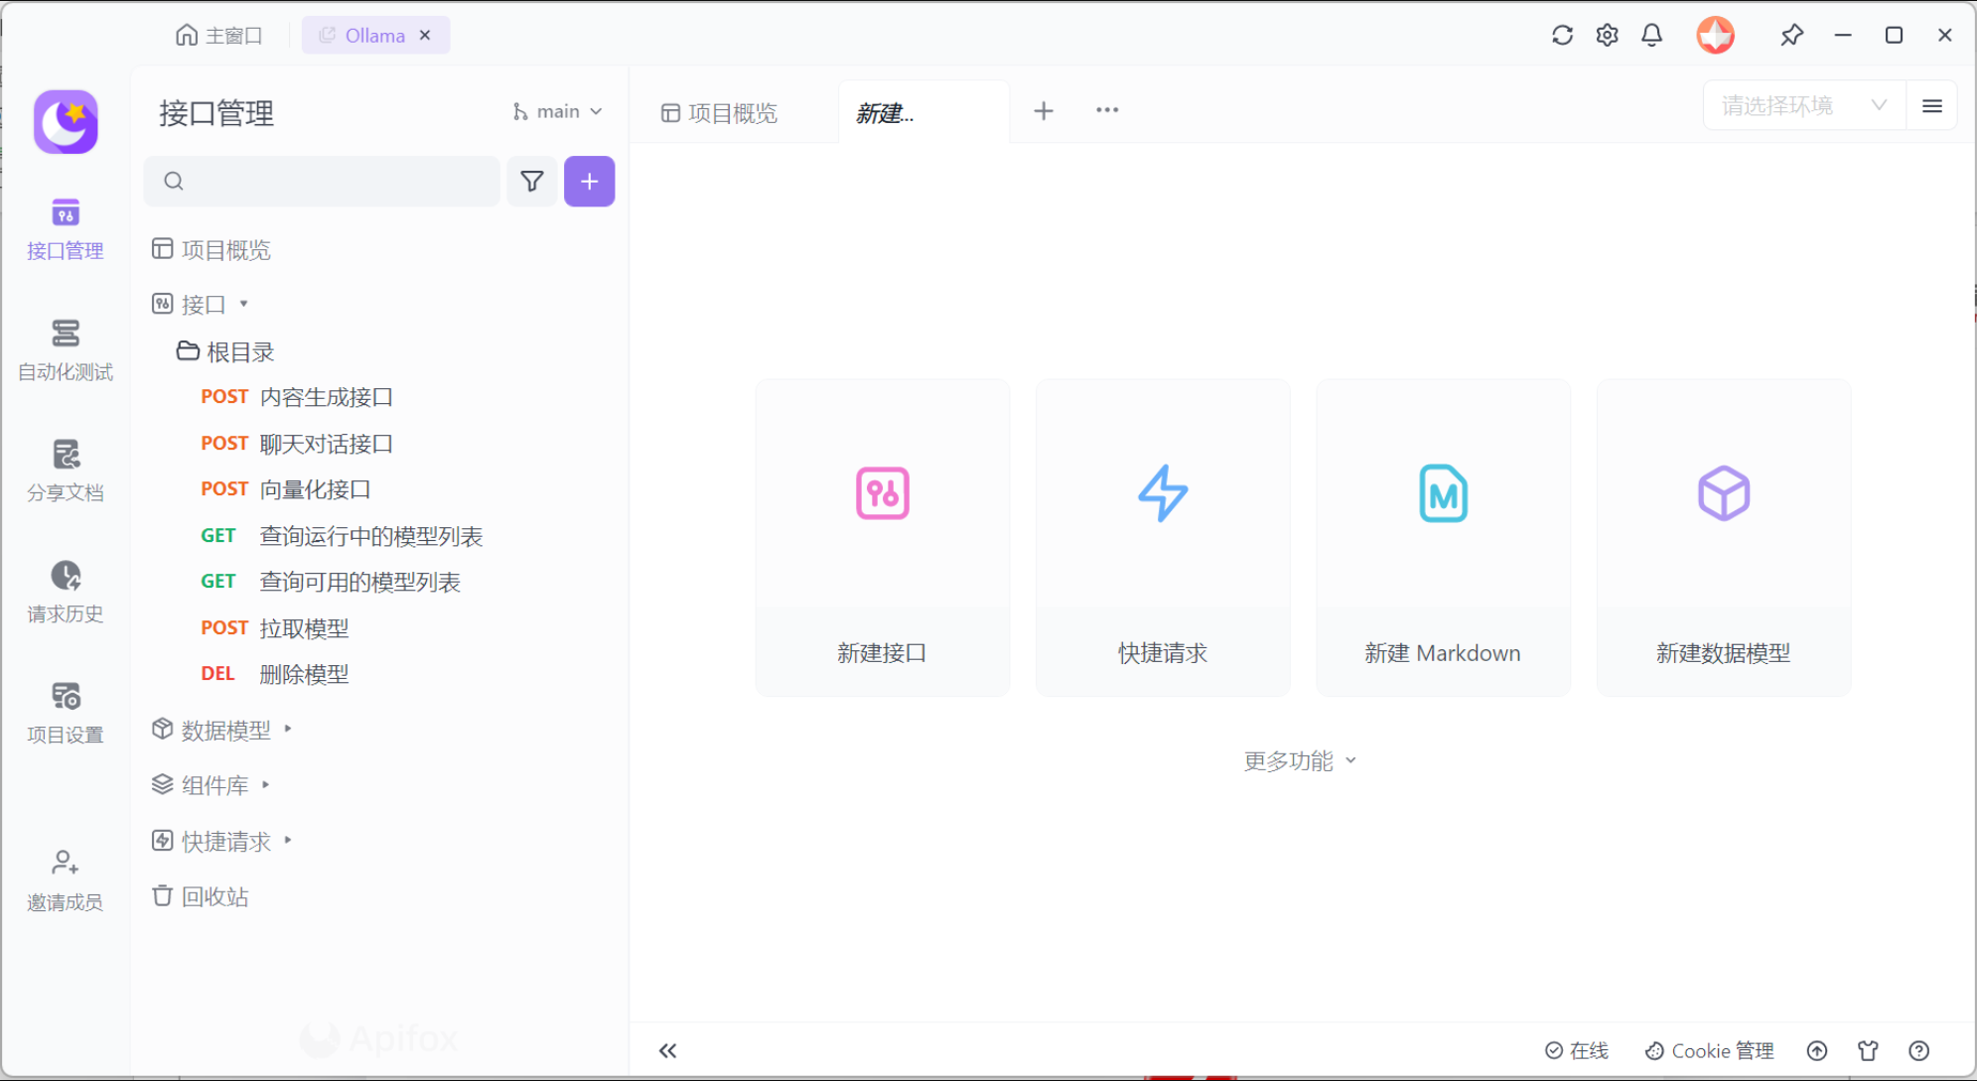Focus the interface search field

click(x=322, y=181)
